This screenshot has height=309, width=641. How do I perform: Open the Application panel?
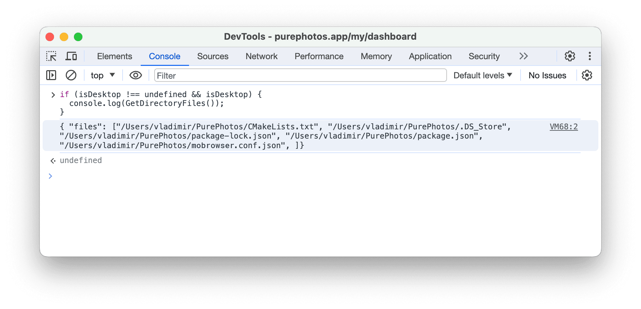tap(430, 56)
